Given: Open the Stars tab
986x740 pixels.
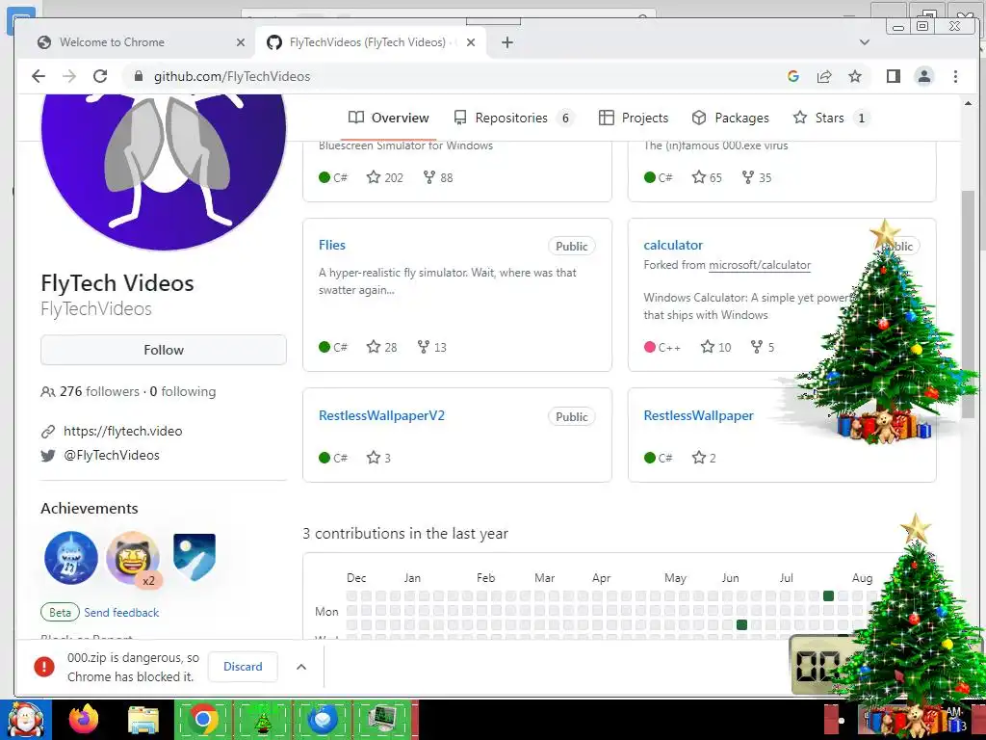Looking at the screenshot, I should pyautogui.click(x=831, y=118).
